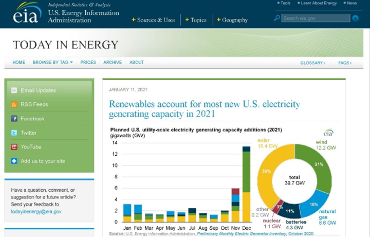Click the search magnifier icon
Screen dimensions: 370x237
point(277,18)
